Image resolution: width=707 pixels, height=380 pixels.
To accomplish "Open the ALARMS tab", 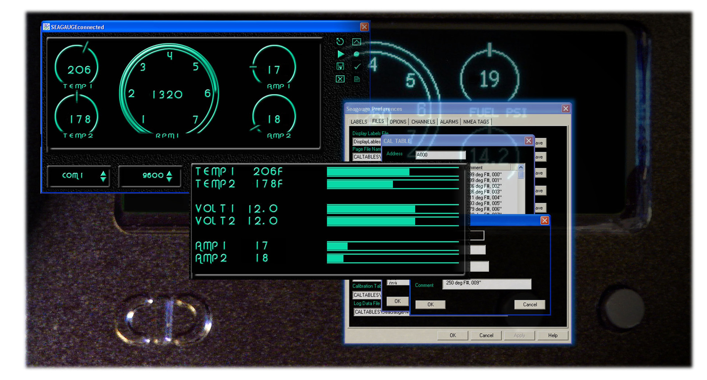I will click(x=449, y=122).
